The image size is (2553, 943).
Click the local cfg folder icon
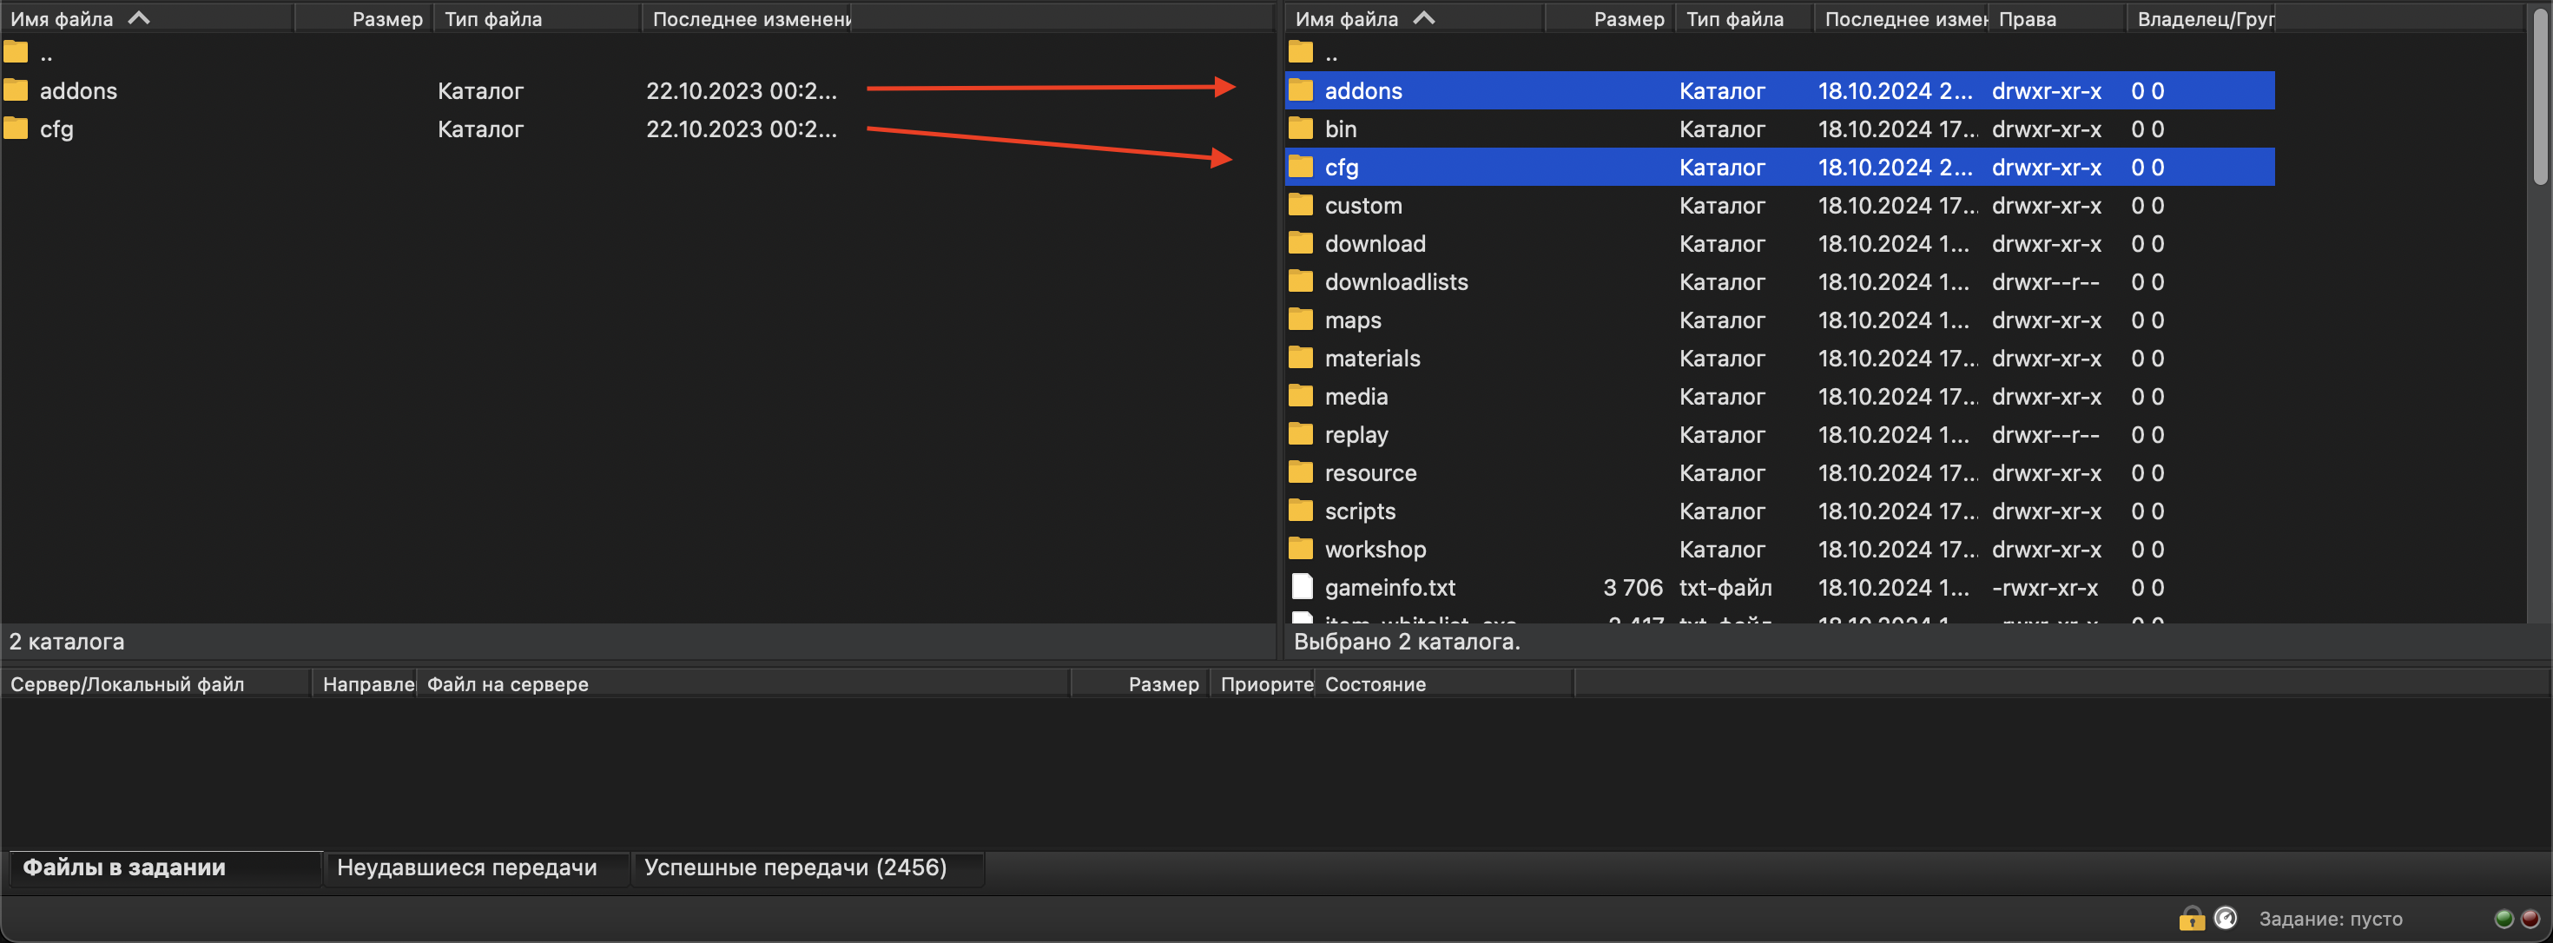(16, 129)
